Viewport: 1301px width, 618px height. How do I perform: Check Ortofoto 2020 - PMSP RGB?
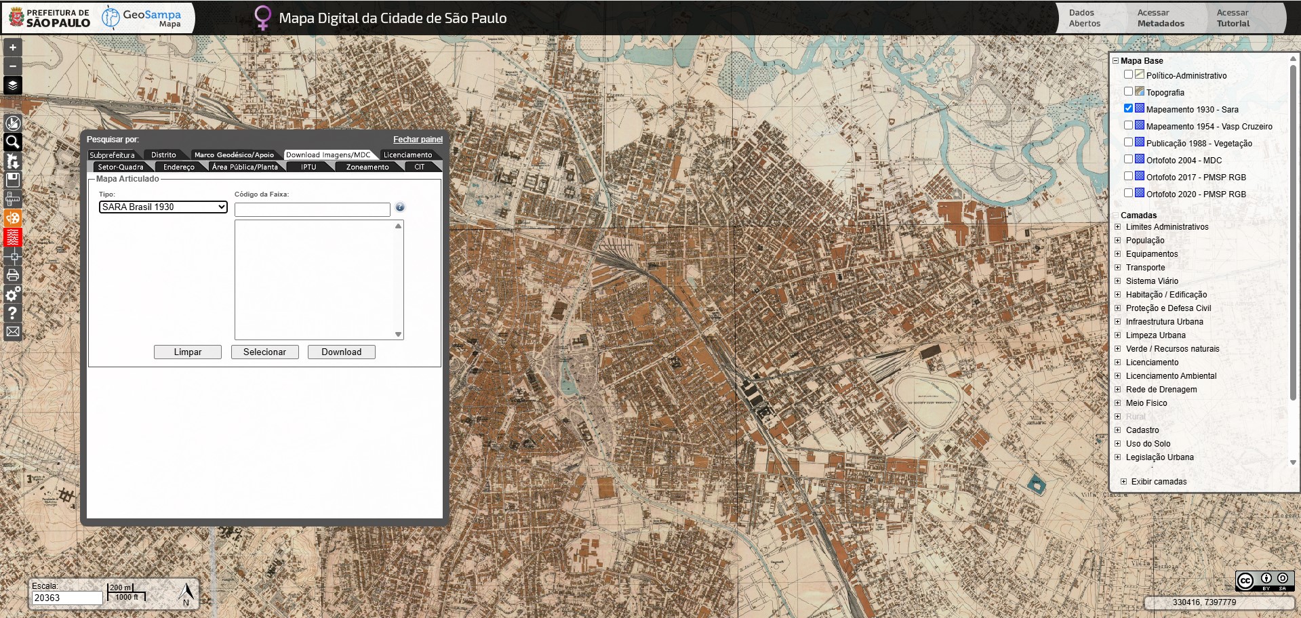pos(1128,193)
